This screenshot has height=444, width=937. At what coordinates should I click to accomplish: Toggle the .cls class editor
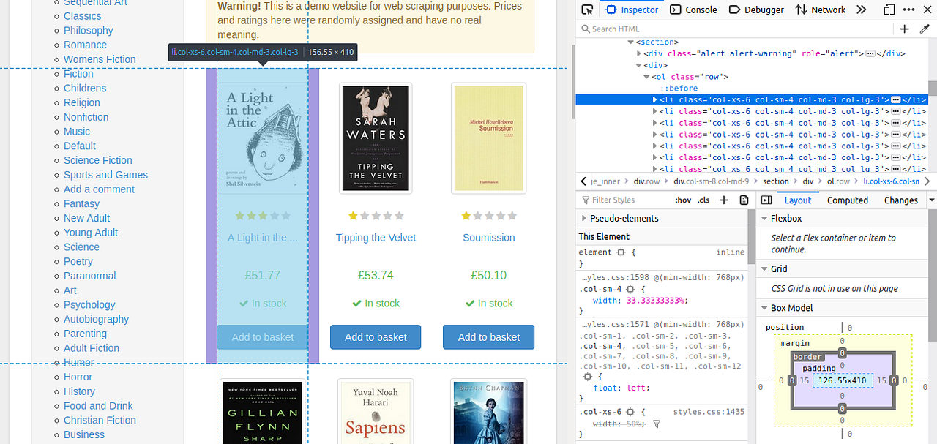pos(702,200)
